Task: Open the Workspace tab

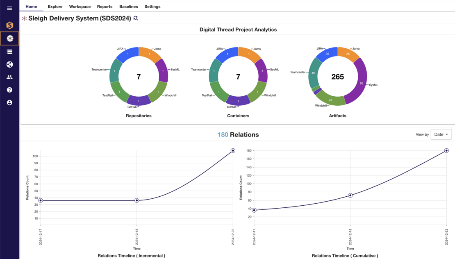Action: pos(80,7)
